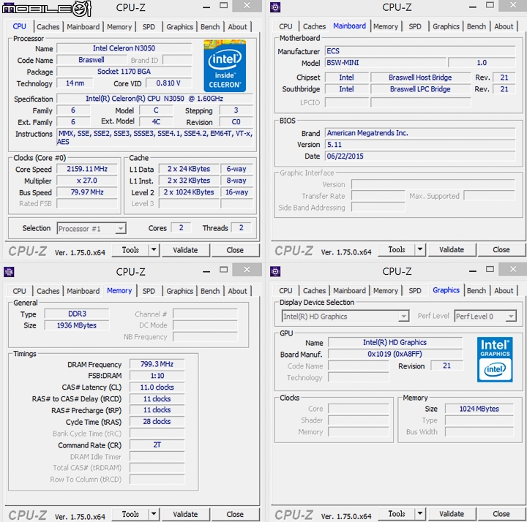Click the Intel Celeron N3050 name field
The height and width of the screenshot is (522, 527).
pos(124,48)
